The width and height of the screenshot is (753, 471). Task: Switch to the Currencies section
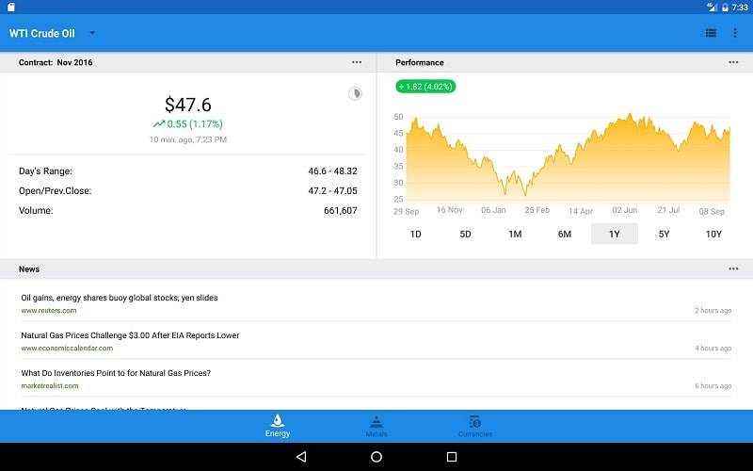(475, 426)
